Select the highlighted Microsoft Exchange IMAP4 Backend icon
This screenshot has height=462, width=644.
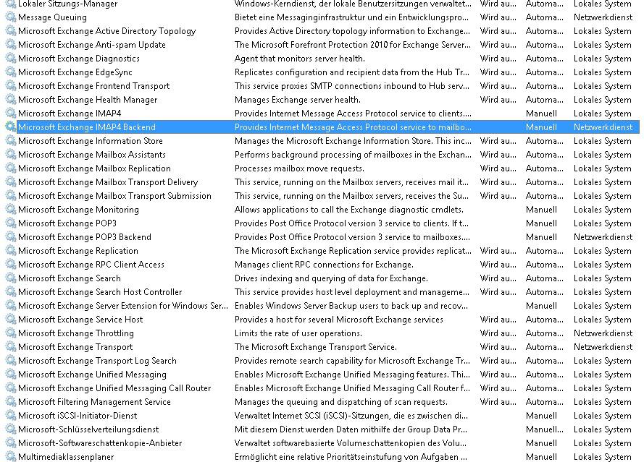10,127
